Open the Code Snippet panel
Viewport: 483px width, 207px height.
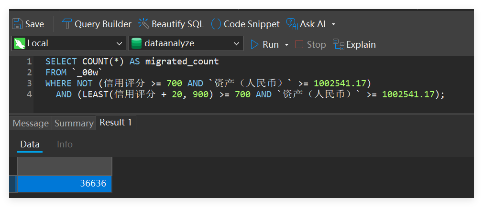[245, 24]
